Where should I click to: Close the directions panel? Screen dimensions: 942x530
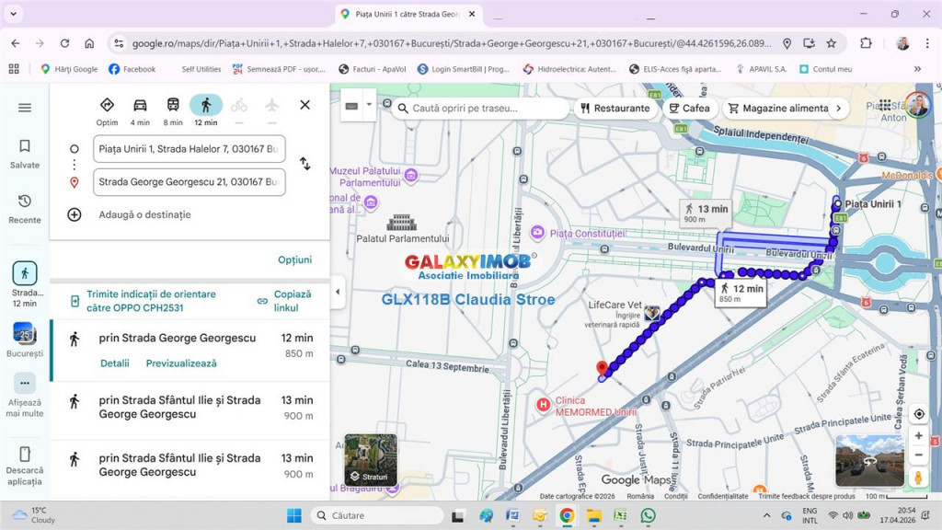pos(304,105)
